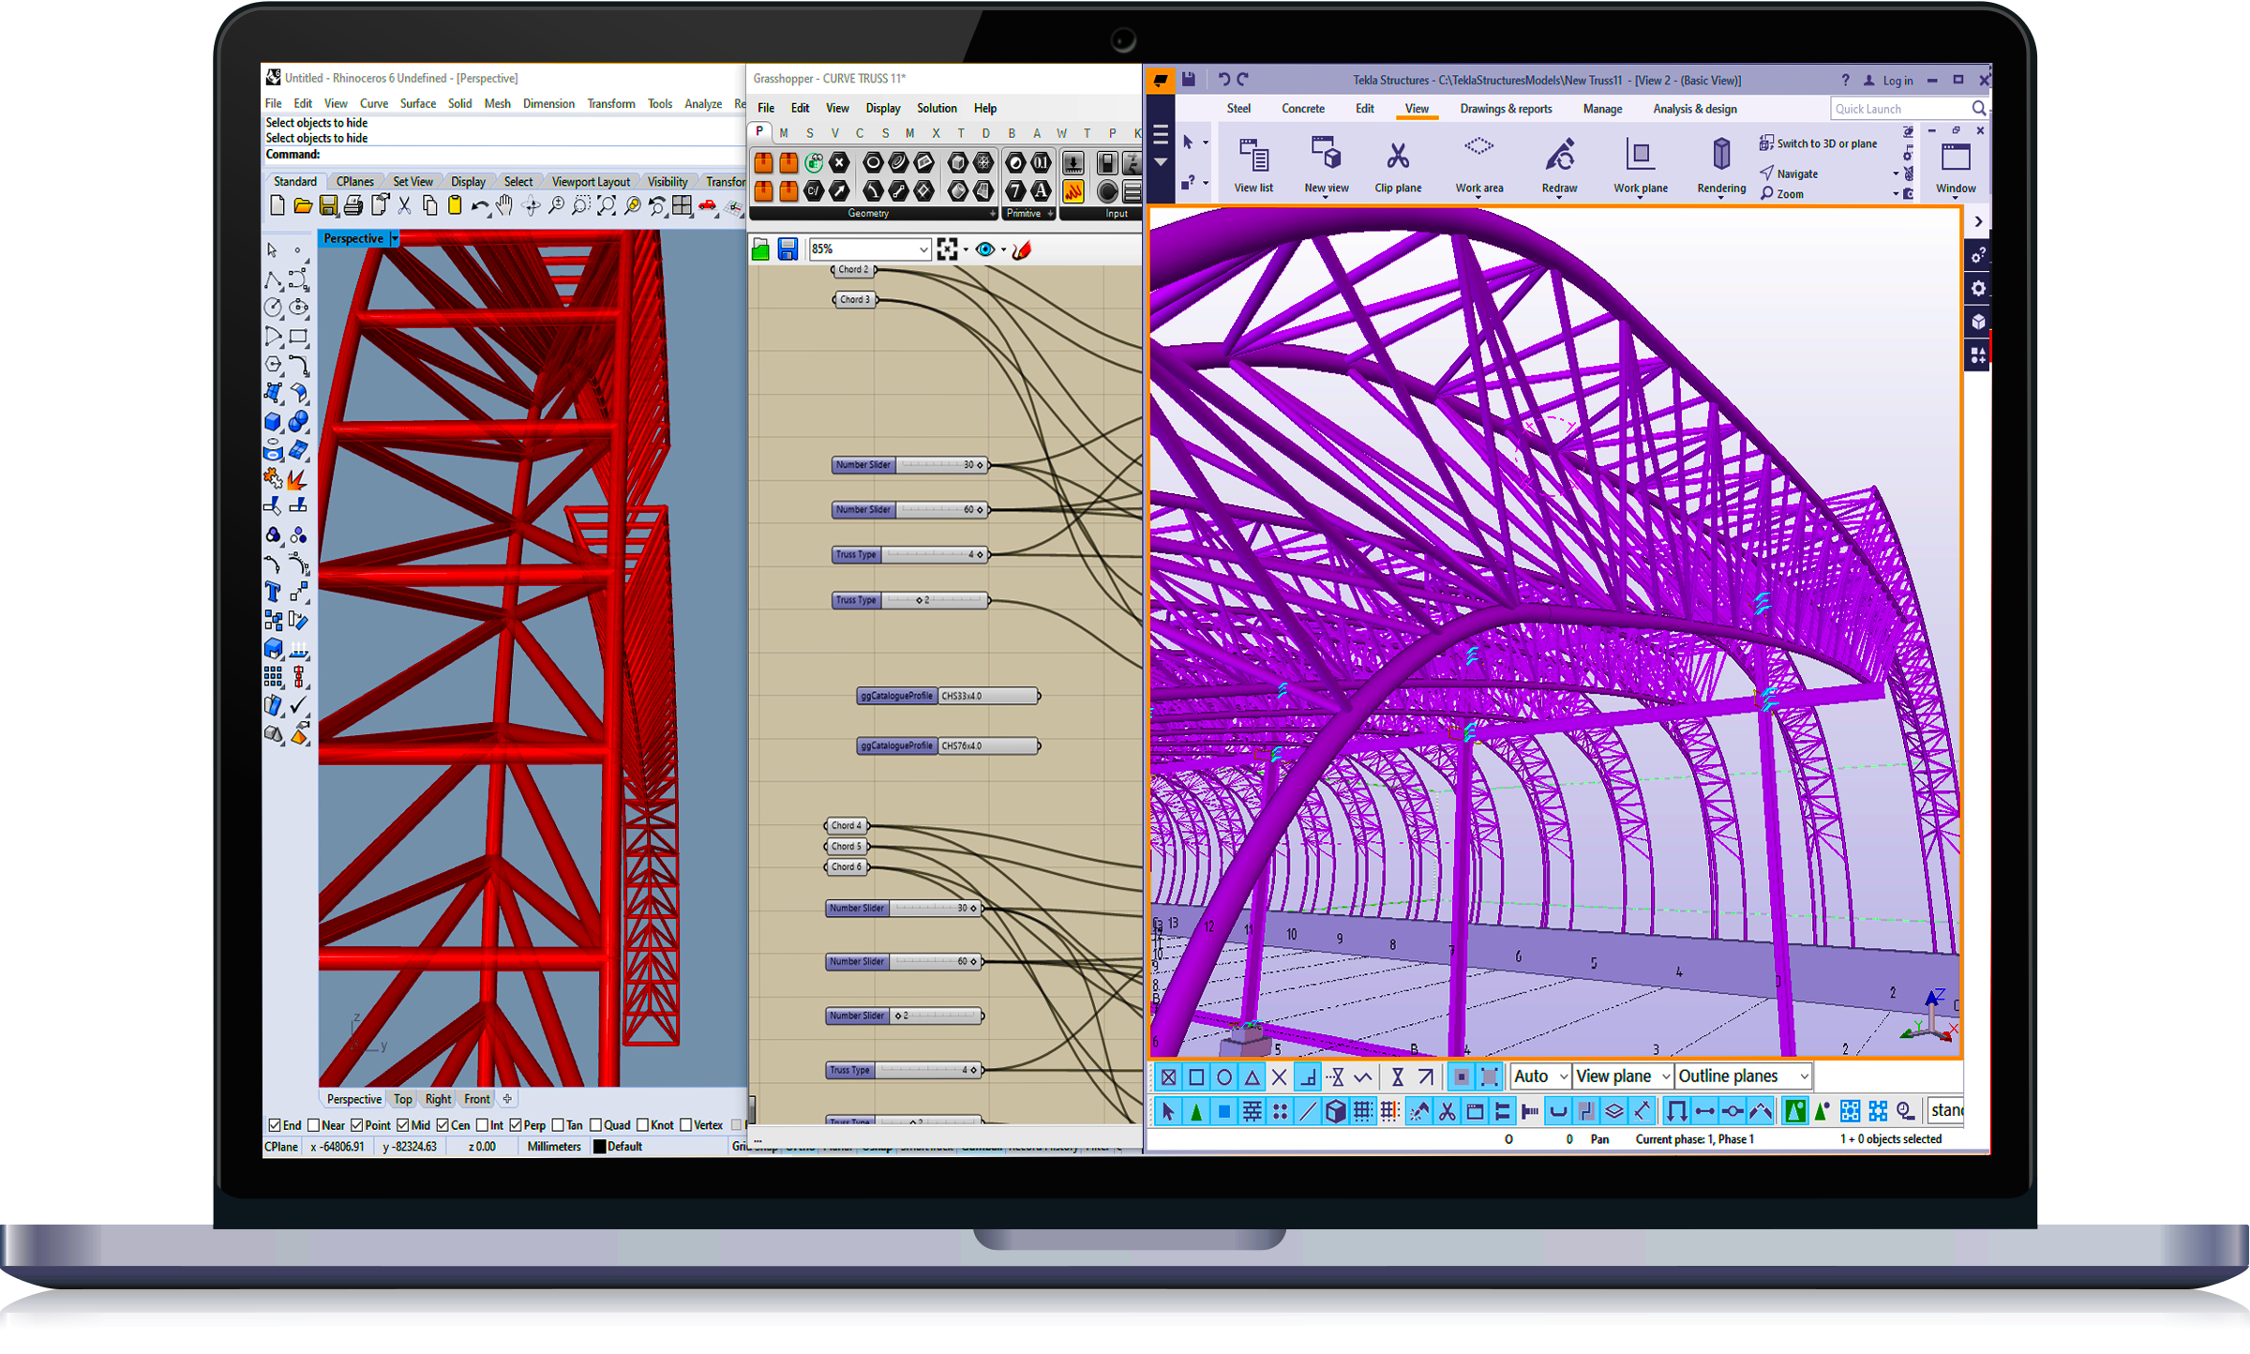Click the Quick Launch search magnifier icon
Screen dimensions: 2250x1354
tap(1978, 109)
